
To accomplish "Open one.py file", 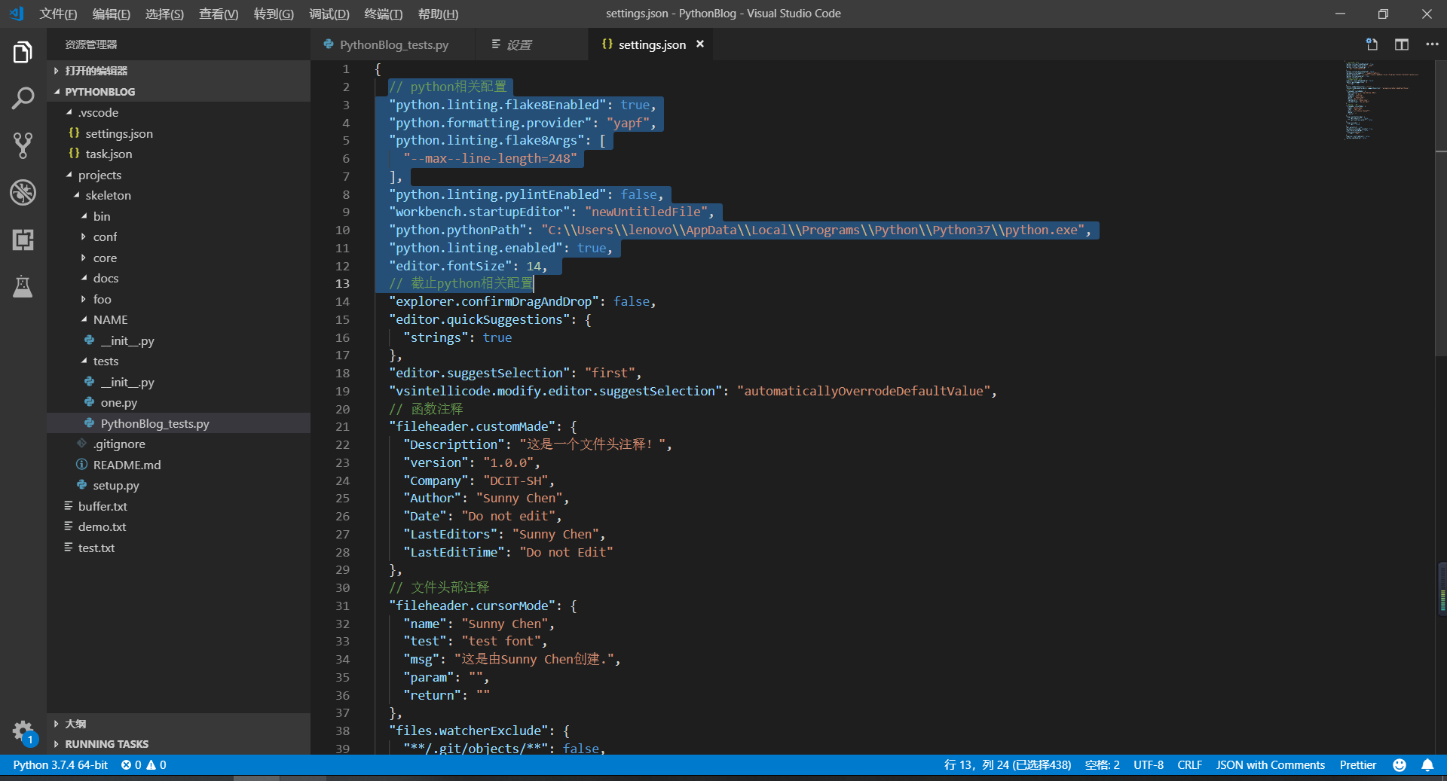I will click(179, 402).
